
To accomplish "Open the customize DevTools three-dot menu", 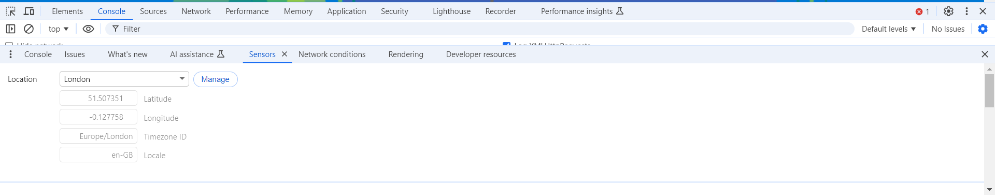I will 966,11.
